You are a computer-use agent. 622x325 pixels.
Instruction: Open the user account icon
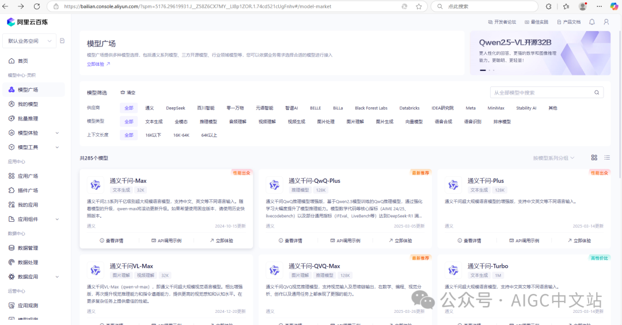[606, 22]
